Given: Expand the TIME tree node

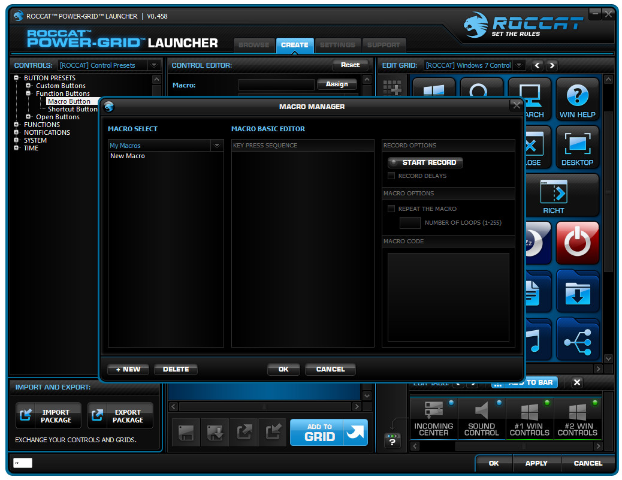Looking at the screenshot, I should [x=16, y=147].
